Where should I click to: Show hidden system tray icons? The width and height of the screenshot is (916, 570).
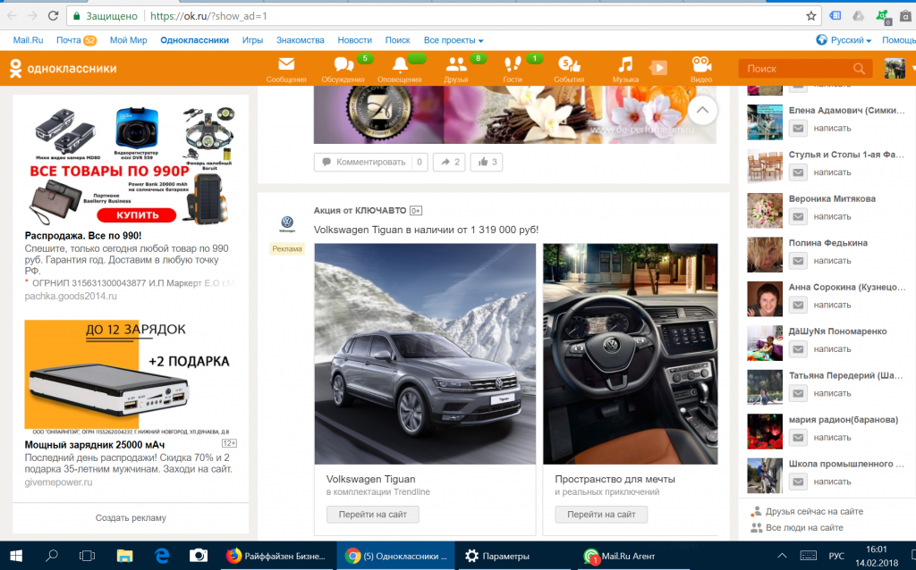coord(782,556)
